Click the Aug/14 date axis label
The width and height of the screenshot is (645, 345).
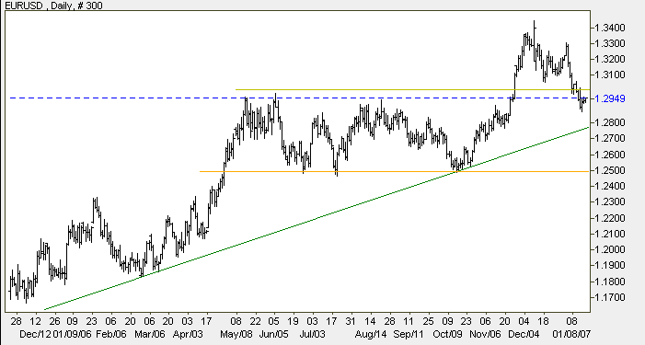click(371, 333)
